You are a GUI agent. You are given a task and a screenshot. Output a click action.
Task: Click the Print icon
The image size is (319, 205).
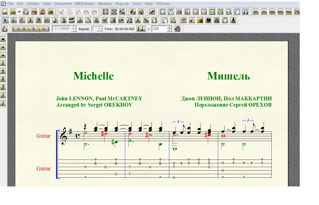pos(34,12)
